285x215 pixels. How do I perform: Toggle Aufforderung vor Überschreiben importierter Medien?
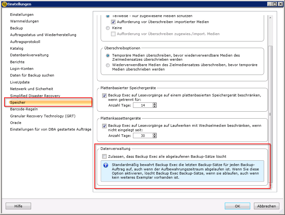[113, 22]
